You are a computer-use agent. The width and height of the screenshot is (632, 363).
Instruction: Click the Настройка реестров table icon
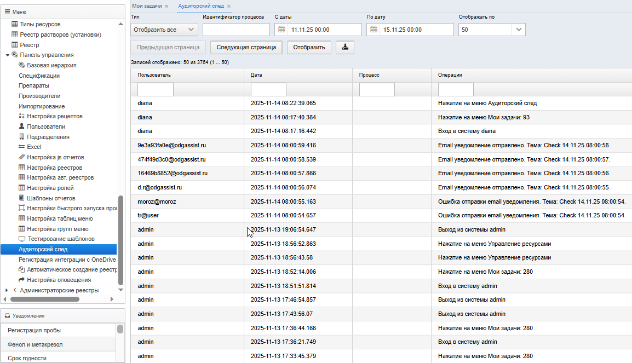pyautogui.click(x=22, y=167)
